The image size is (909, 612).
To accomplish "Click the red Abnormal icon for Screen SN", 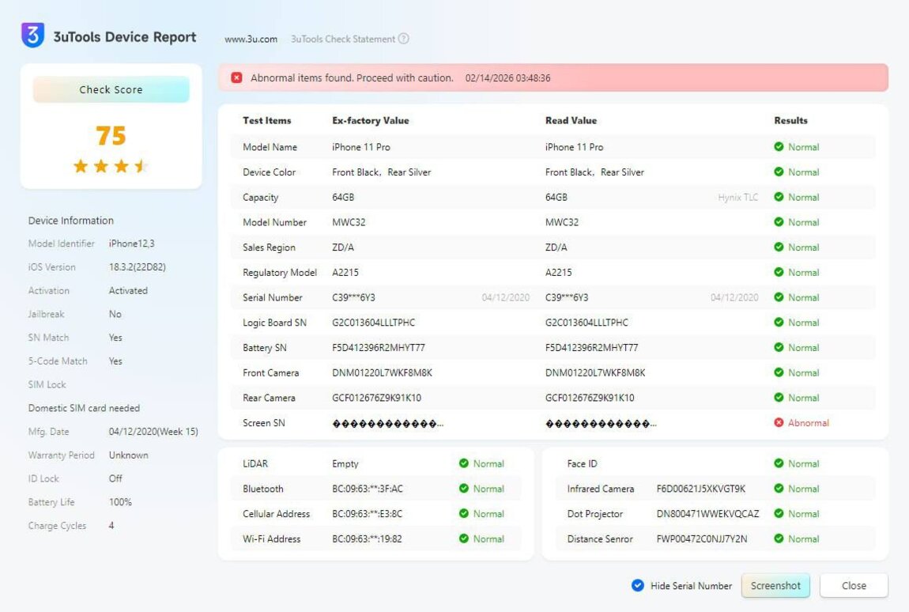I will coord(779,423).
